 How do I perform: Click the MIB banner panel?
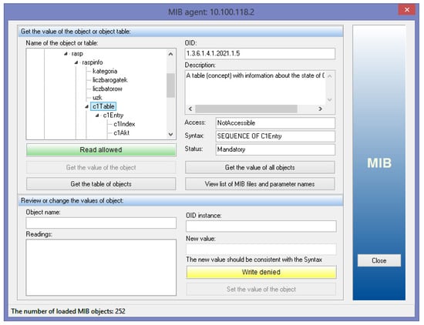tap(379, 163)
